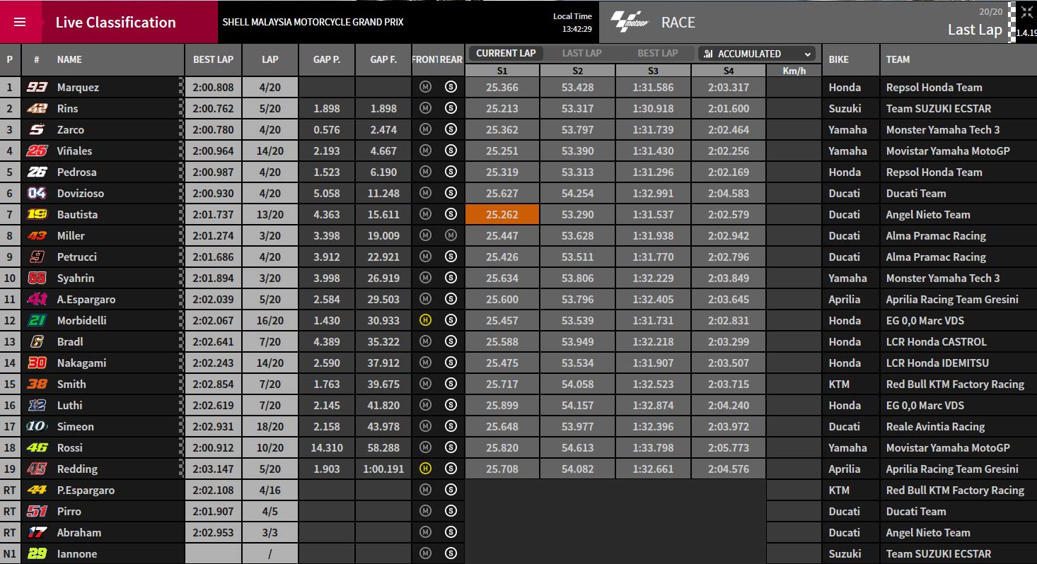Click the local time 13:42:29

point(577,29)
